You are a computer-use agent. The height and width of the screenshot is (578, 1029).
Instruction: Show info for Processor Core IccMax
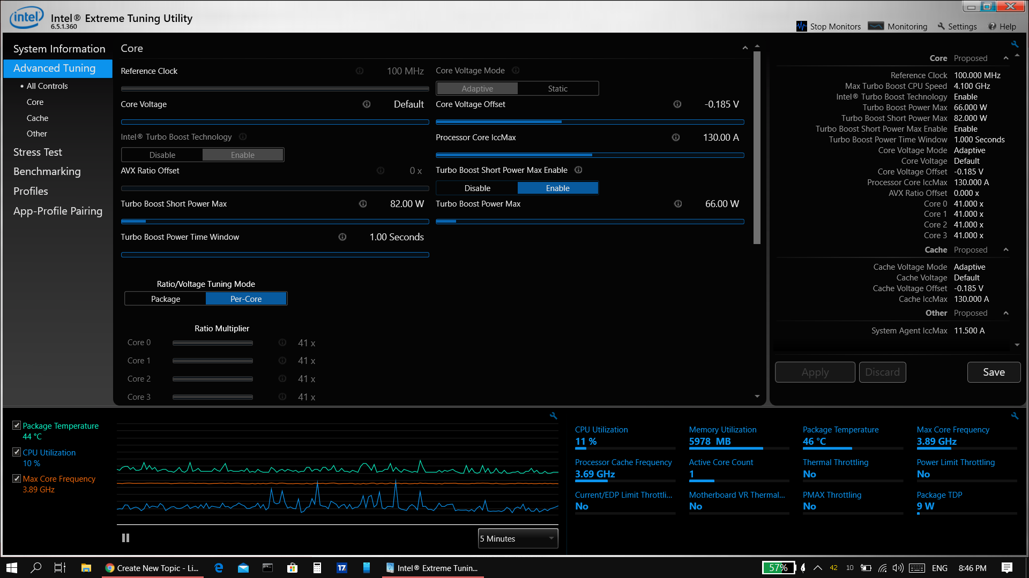tap(676, 138)
